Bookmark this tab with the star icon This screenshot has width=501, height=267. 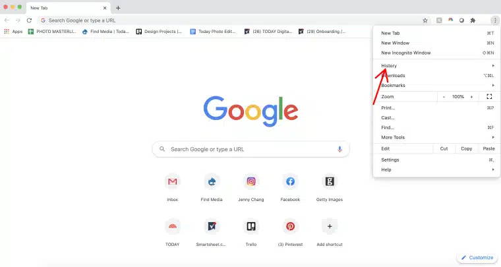[425, 20]
